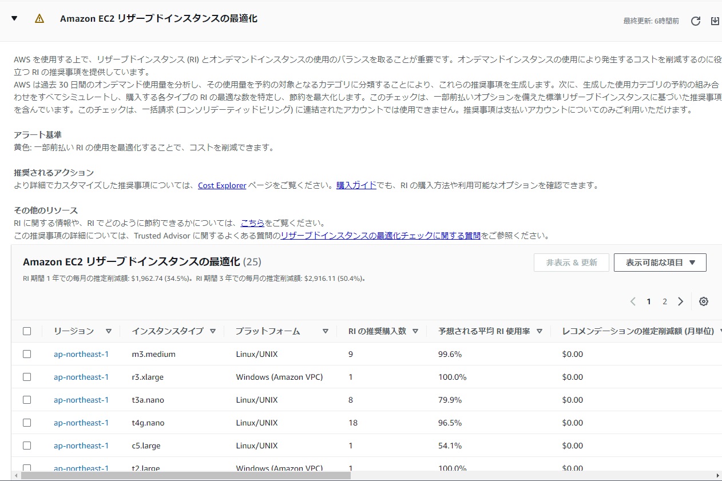Click the horizontal scrollbar thumb
This screenshot has height=481, width=722.
[186, 475]
